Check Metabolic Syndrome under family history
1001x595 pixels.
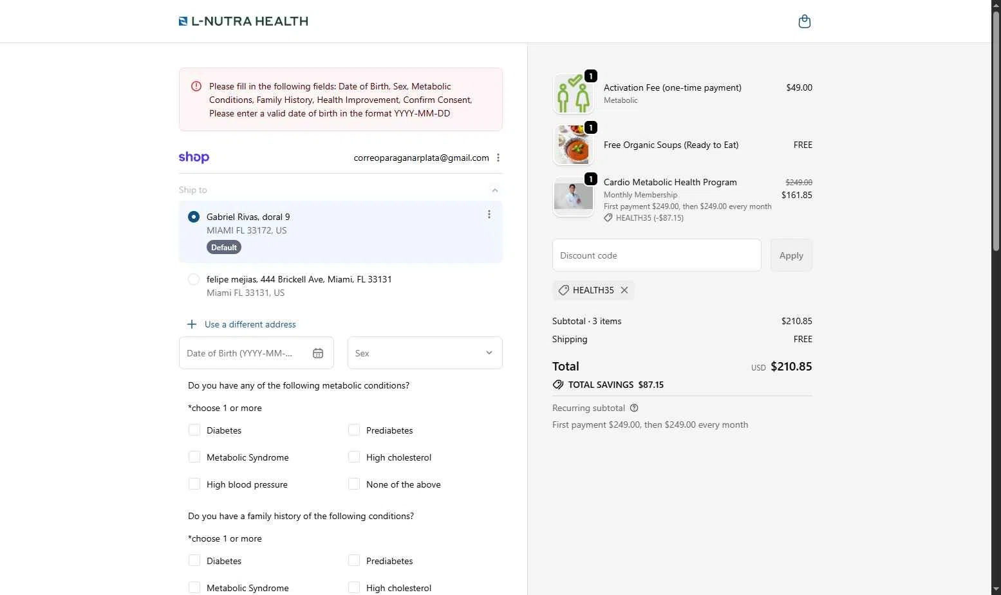(194, 587)
